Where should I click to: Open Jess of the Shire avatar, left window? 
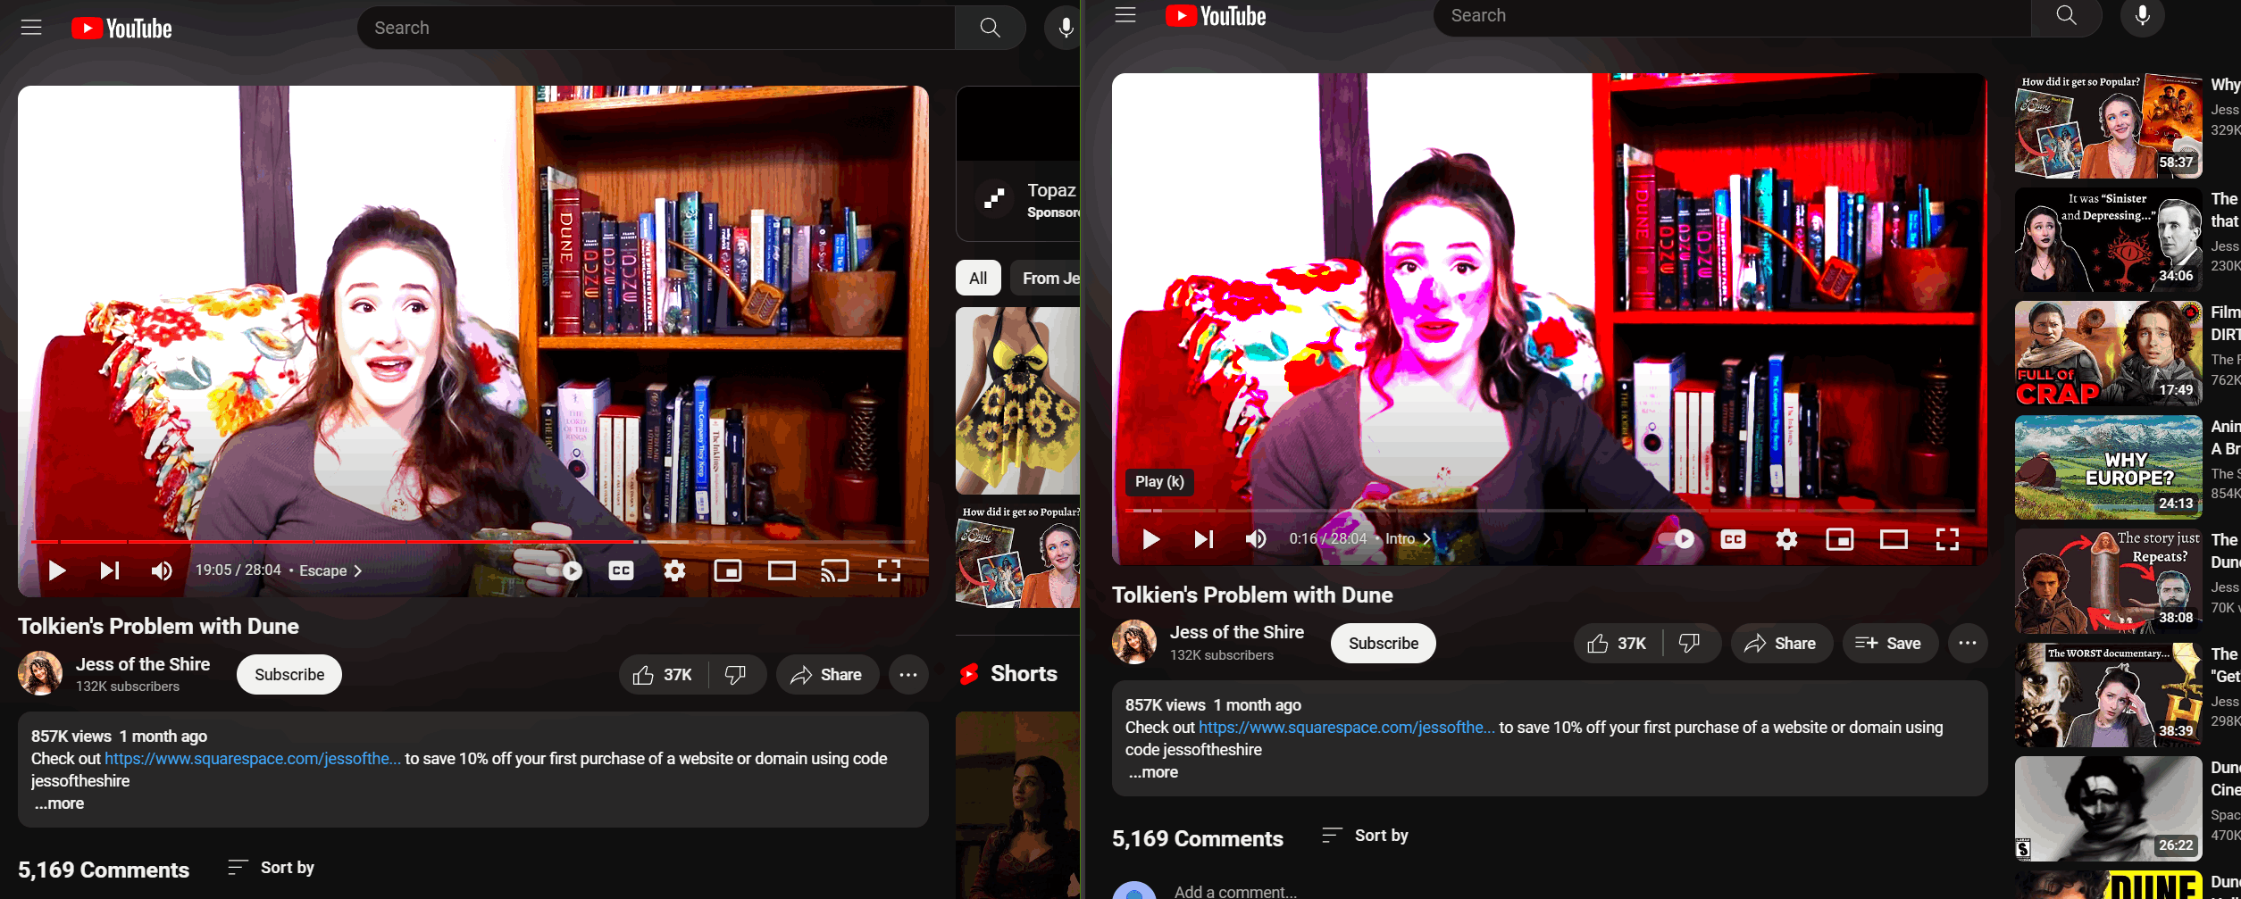point(40,674)
